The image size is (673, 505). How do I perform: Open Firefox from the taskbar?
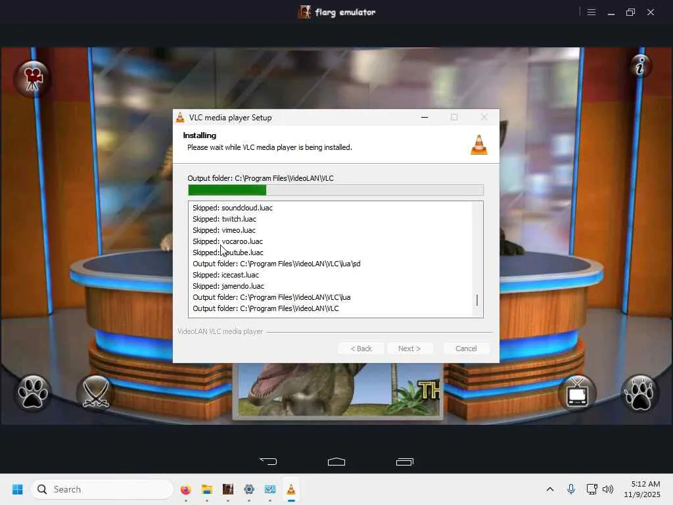click(186, 489)
